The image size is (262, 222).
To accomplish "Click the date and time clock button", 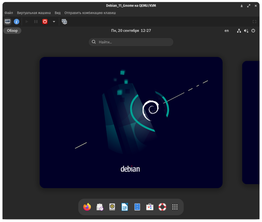I will coord(131,31).
